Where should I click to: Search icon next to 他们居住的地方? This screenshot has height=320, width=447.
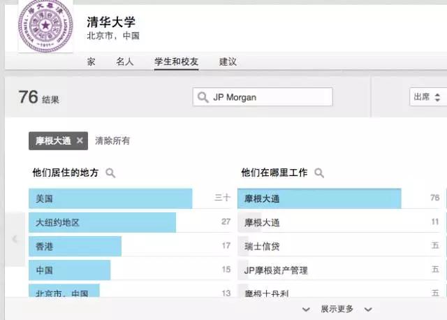click(110, 173)
